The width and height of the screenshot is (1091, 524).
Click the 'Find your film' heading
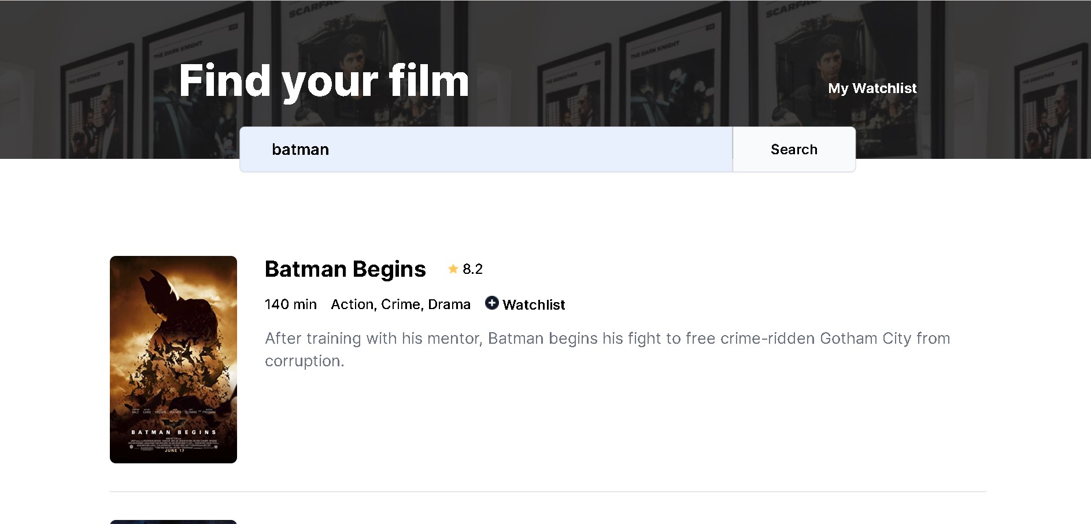324,81
